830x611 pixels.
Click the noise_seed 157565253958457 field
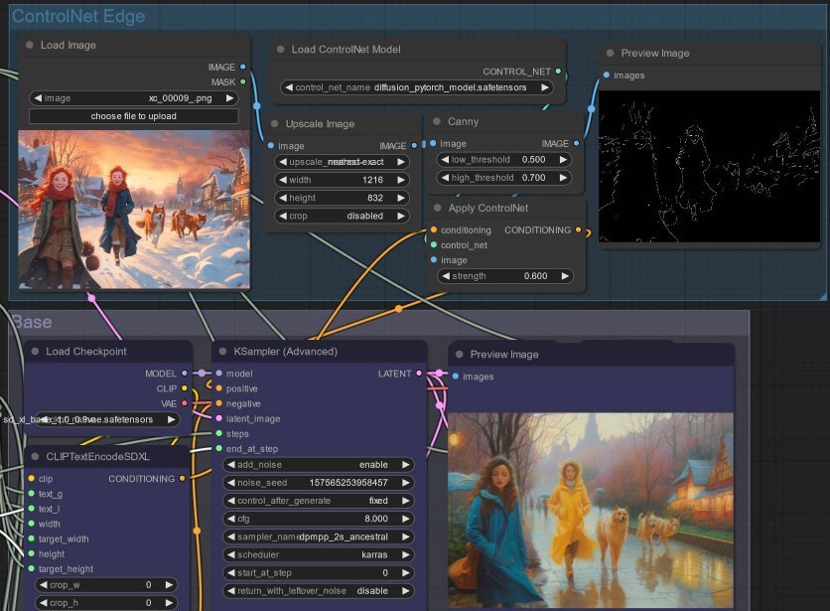pos(318,483)
